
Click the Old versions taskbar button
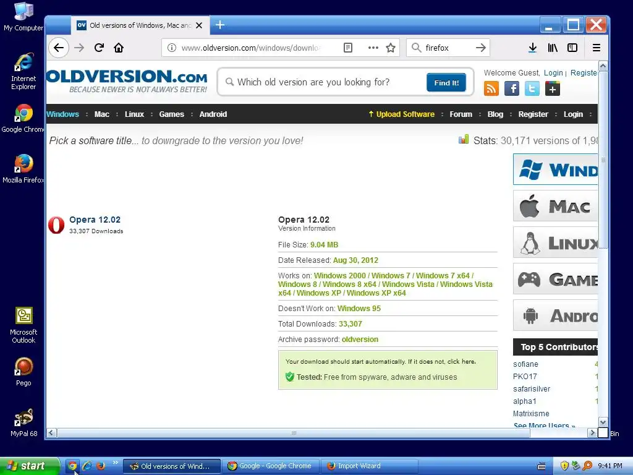click(x=172, y=466)
